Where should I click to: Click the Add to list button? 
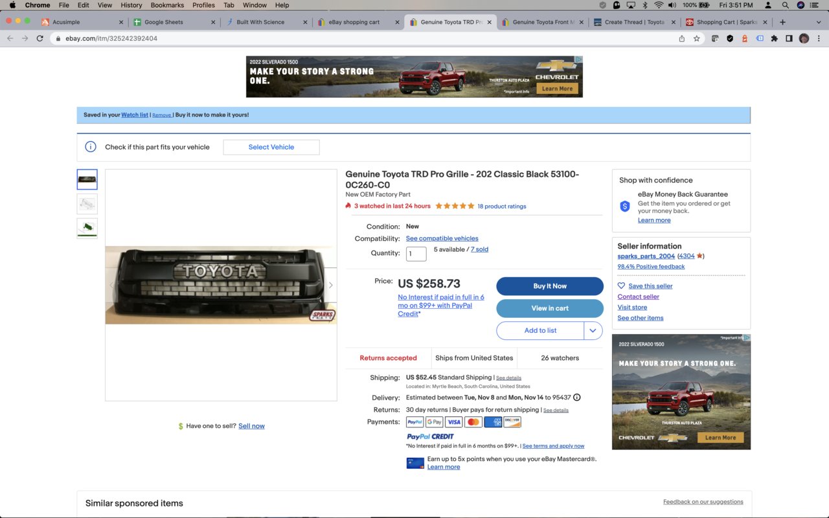540,330
